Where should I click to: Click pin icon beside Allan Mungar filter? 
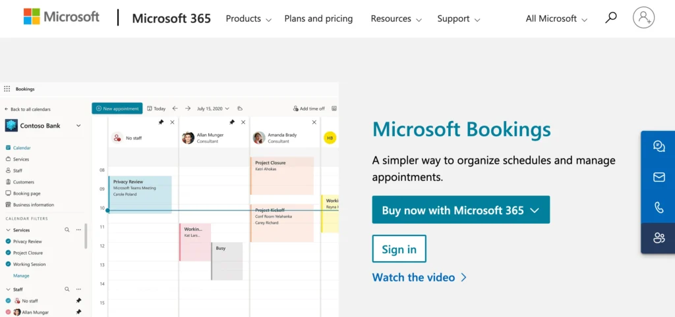[78, 312]
